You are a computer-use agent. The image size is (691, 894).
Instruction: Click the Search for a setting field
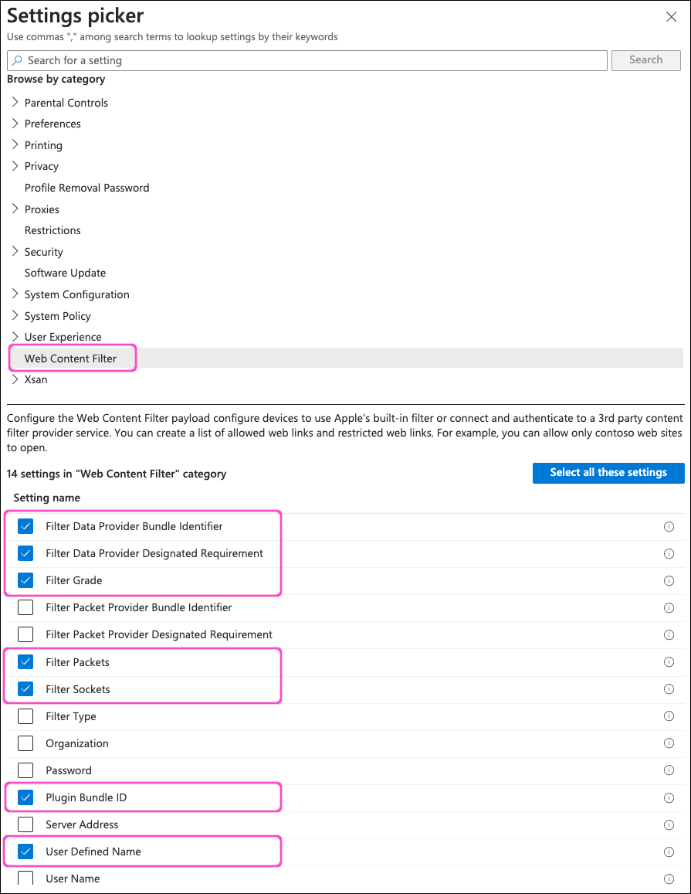(307, 60)
